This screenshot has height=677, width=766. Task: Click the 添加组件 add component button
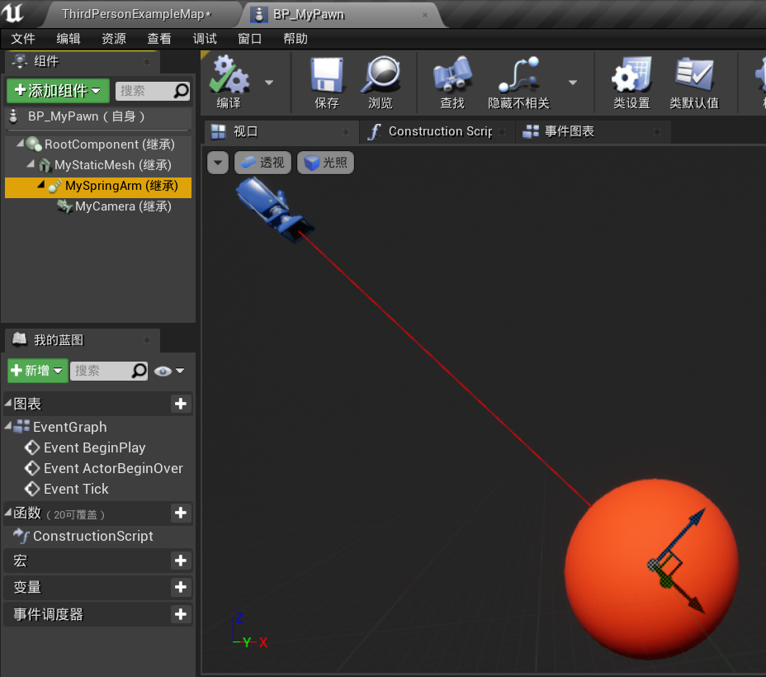click(58, 90)
